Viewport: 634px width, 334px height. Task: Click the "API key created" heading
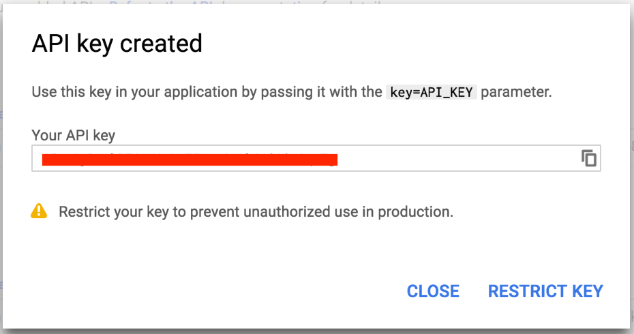point(117,44)
